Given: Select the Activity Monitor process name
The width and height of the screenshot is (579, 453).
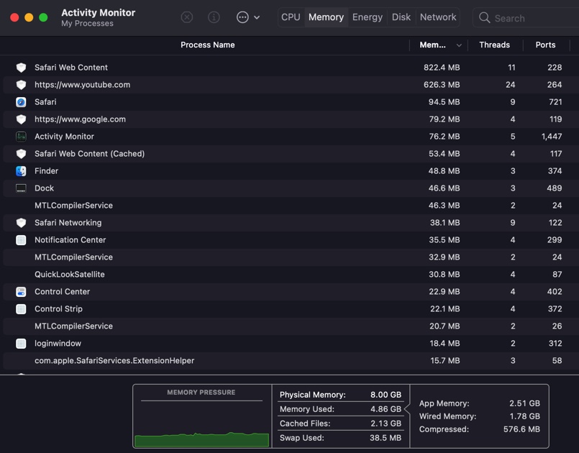Looking at the screenshot, I should (64, 137).
